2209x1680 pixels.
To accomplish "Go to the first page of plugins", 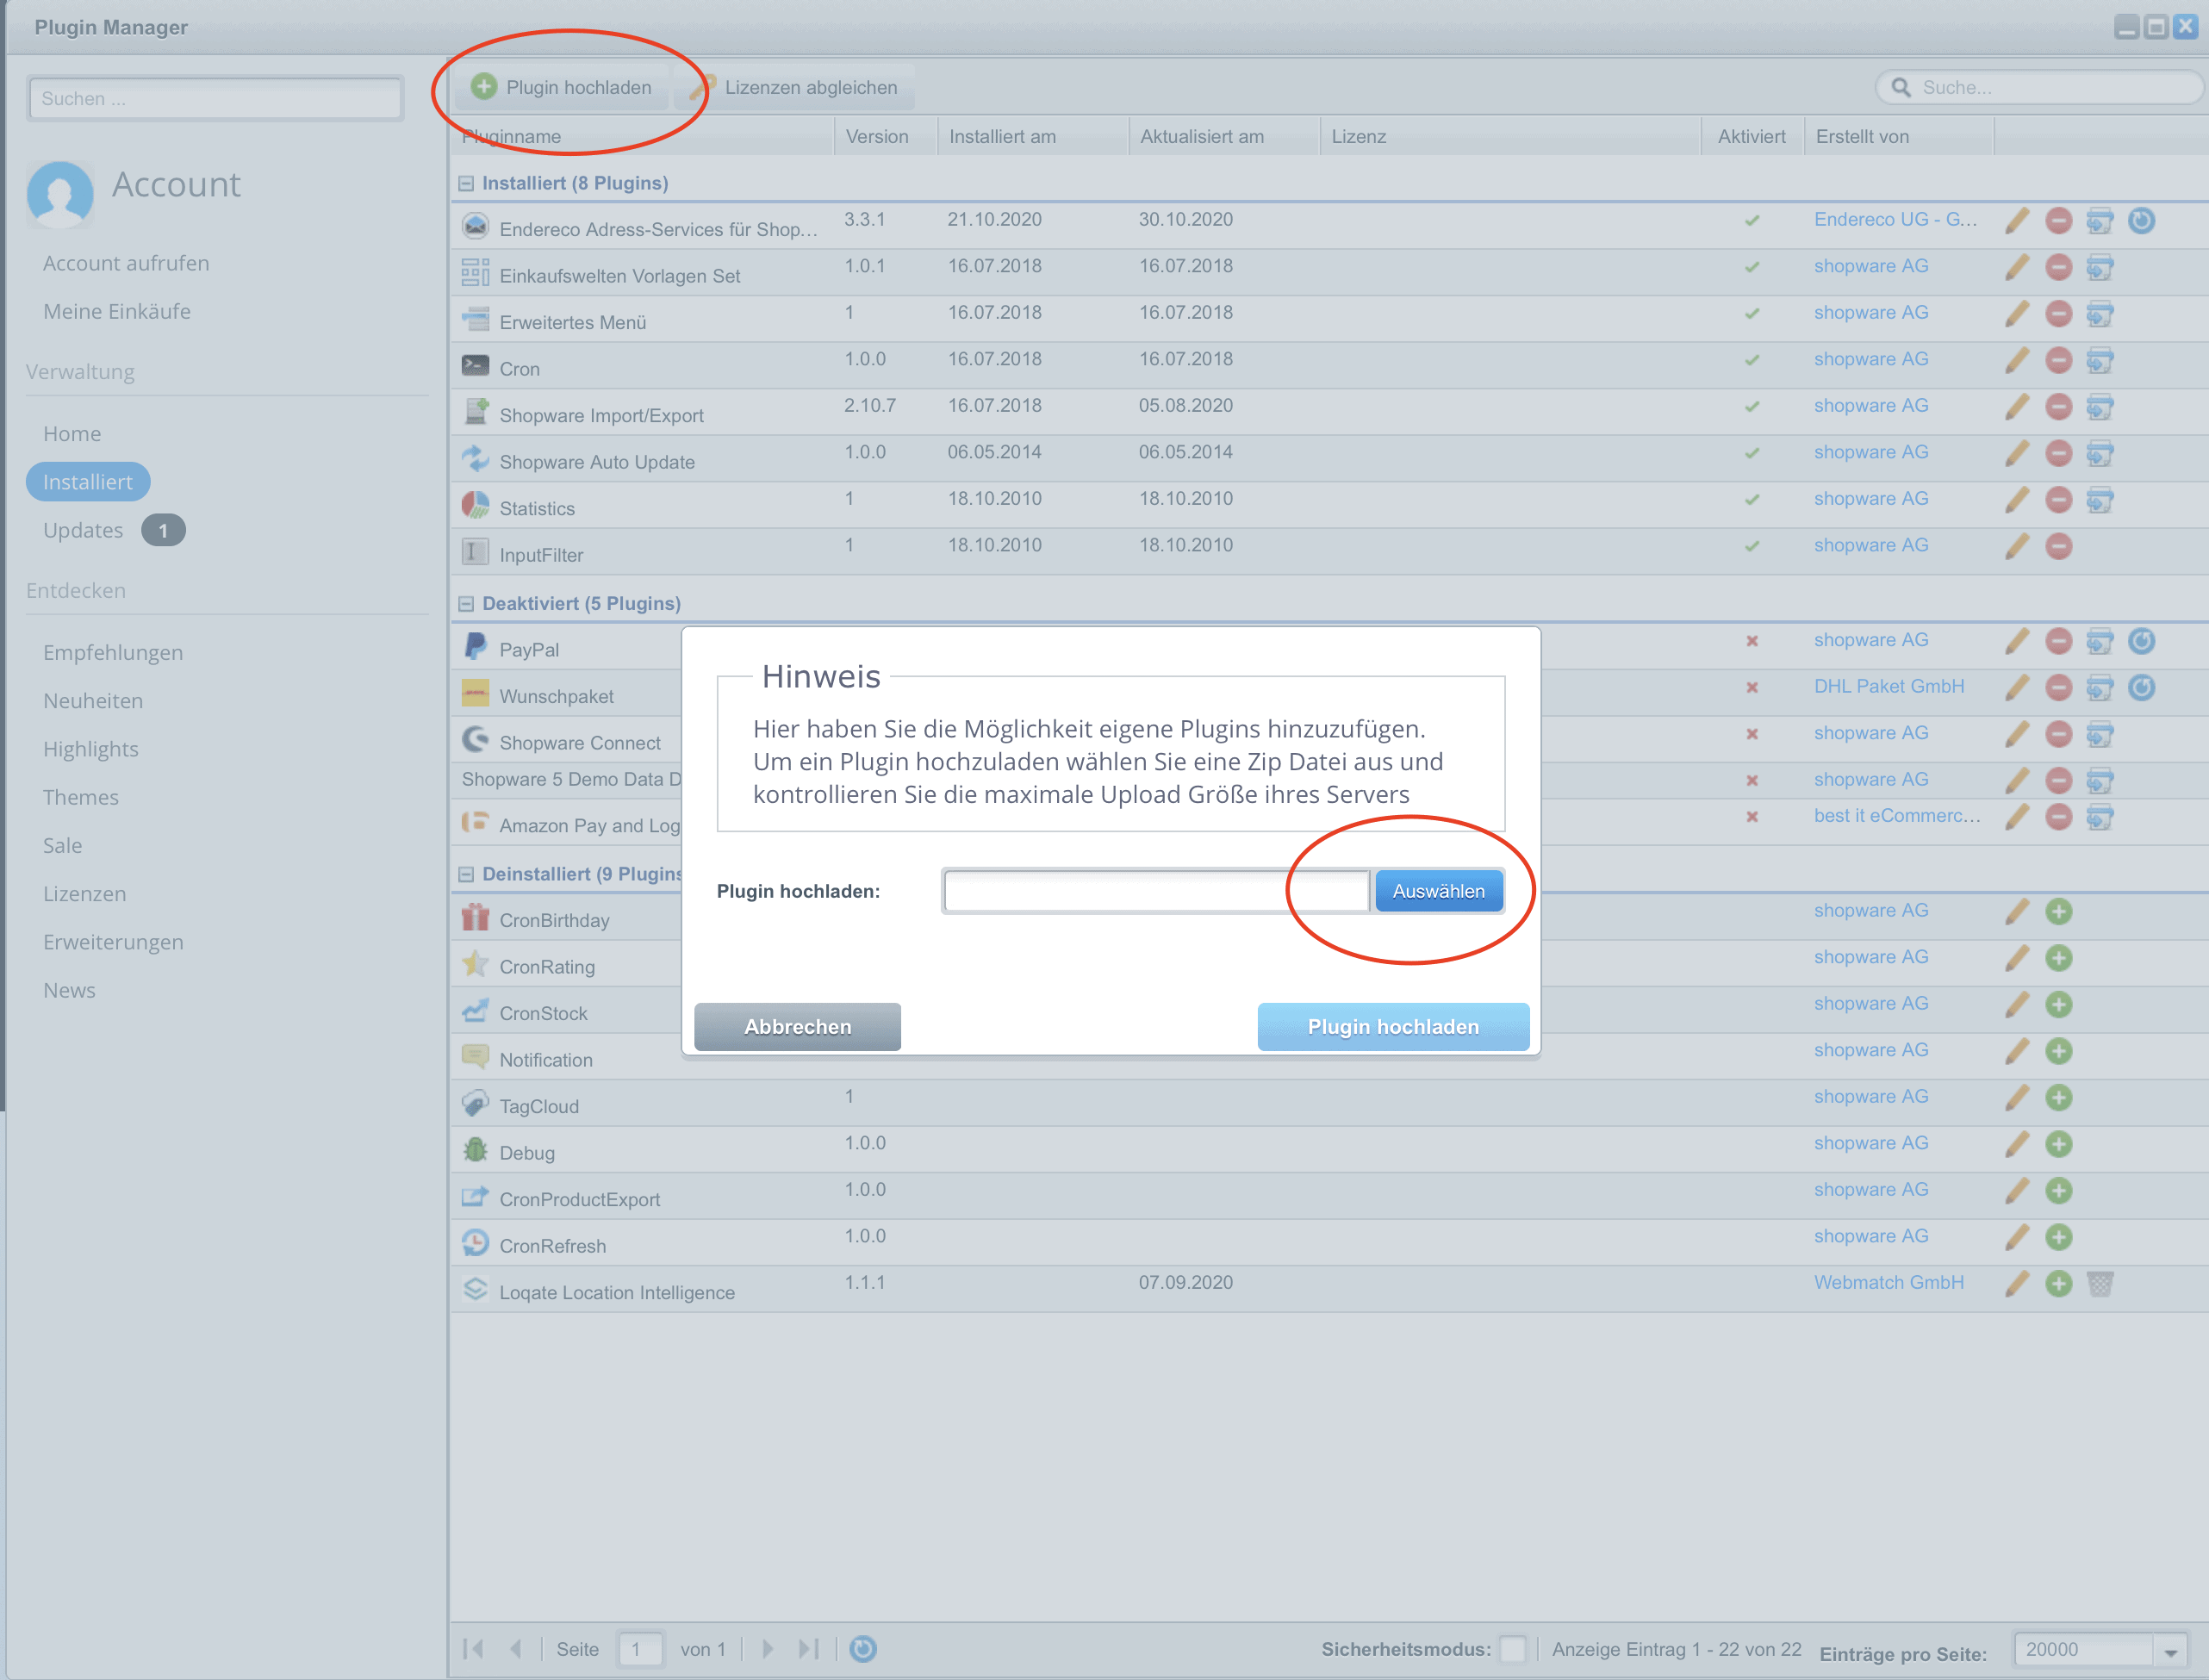I will [474, 1649].
